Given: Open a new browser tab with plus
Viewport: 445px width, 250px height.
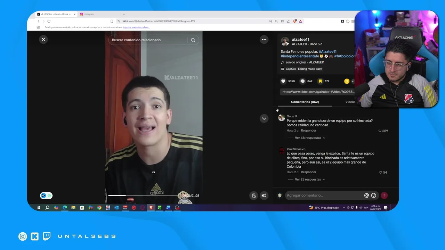Looking at the screenshot, I should pyautogui.click(x=124, y=14).
